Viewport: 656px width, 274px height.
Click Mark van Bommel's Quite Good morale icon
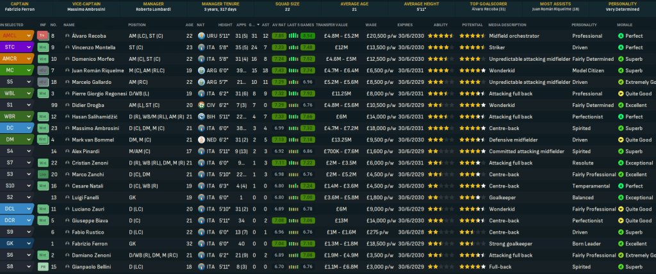[621, 140]
